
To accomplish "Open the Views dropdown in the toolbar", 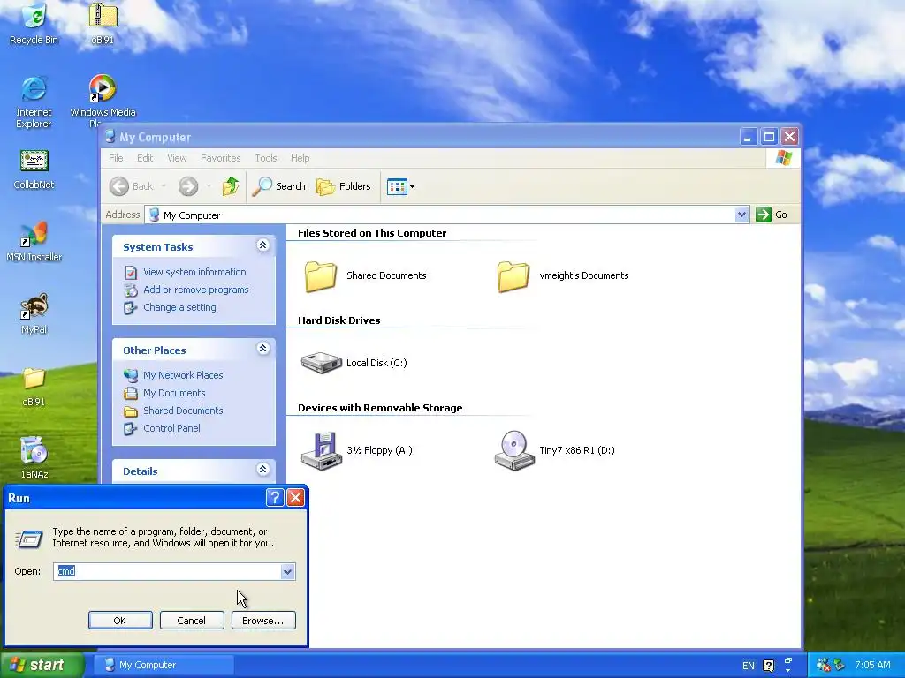I will pyautogui.click(x=400, y=187).
